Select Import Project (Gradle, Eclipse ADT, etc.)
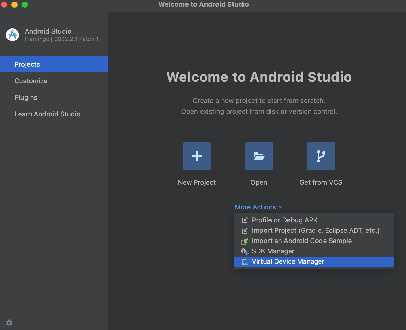 pyautogui.click(x=314, y=230)
